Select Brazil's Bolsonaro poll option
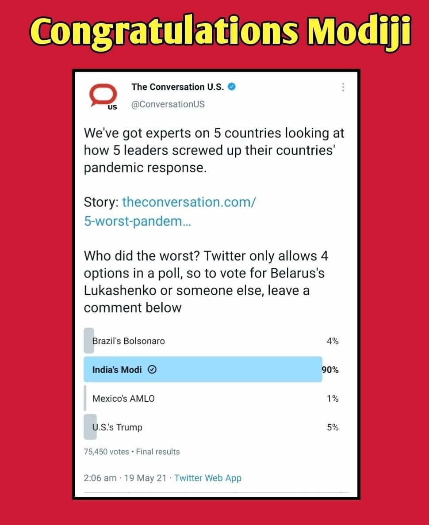 [211, 341]
